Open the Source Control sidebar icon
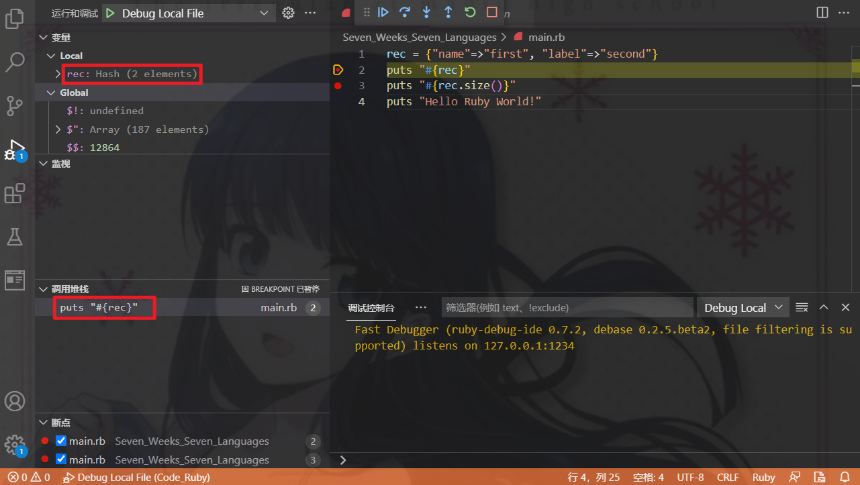 tap(15, 105)
